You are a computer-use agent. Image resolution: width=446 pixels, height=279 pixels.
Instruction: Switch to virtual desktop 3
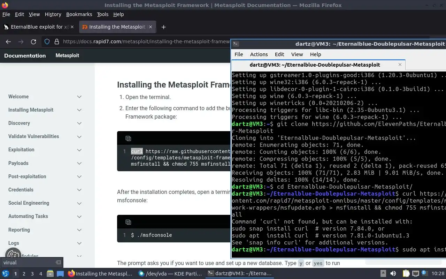[32, 274]
